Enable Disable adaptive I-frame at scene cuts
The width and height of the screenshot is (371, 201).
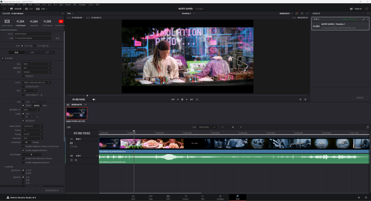tap(23, 146)
